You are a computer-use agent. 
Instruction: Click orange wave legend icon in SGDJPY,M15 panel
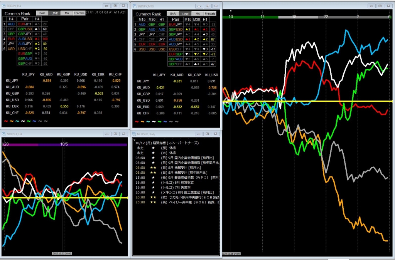[x=142, y=121]
